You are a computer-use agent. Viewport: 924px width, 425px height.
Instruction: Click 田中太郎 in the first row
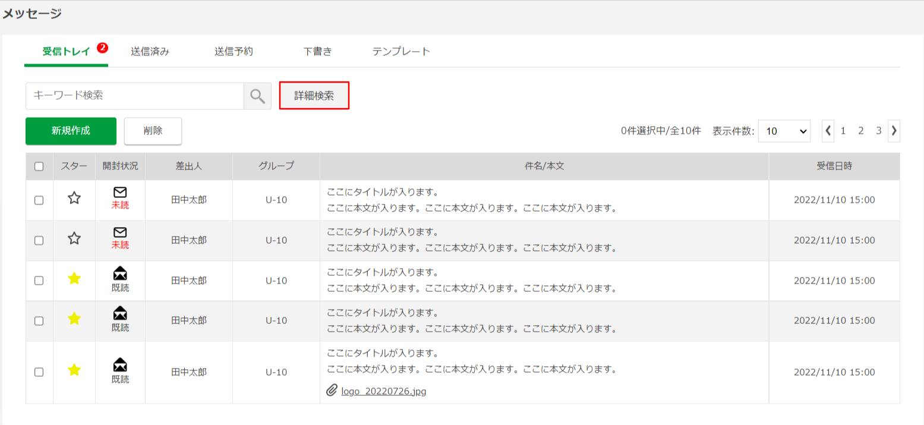[x=189, y=200]
